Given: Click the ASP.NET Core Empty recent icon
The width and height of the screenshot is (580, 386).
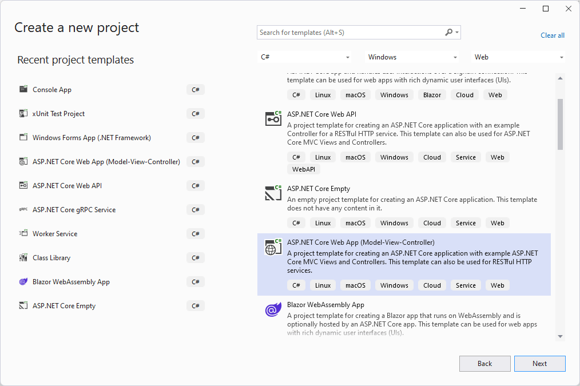Looking at the screenshot, I should (23, 305).
